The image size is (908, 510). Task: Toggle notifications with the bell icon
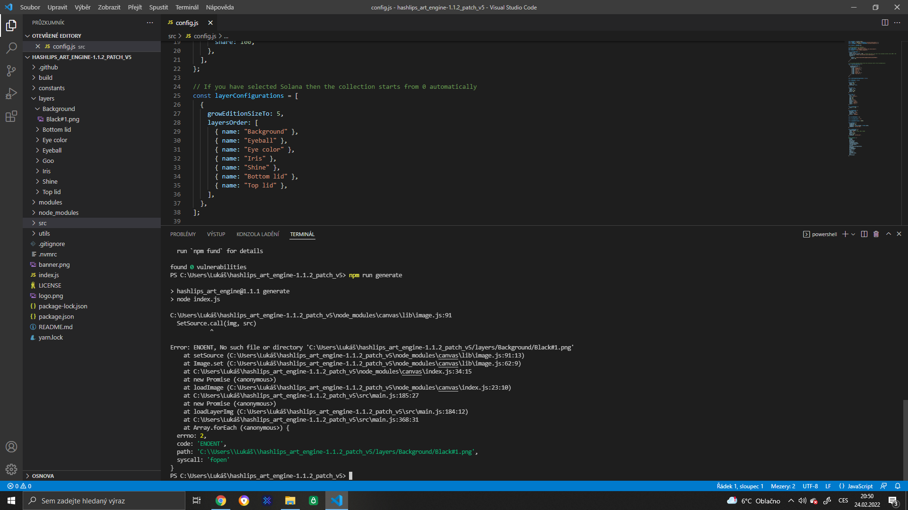pyautogui.click(x=898, y=486)
